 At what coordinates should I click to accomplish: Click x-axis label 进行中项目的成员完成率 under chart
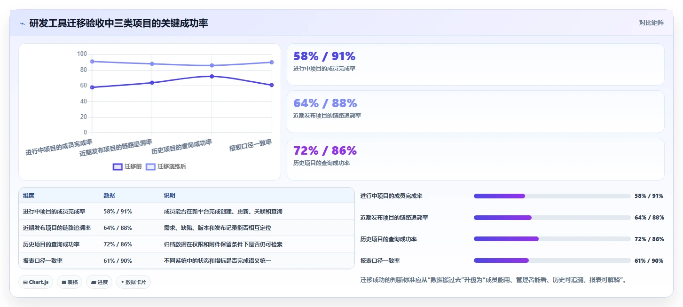click(59, 147)
